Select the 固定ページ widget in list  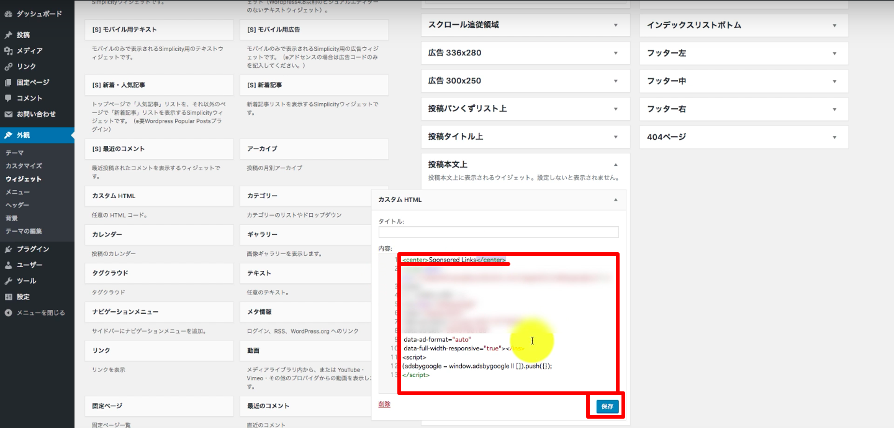(x=159, y=406)
